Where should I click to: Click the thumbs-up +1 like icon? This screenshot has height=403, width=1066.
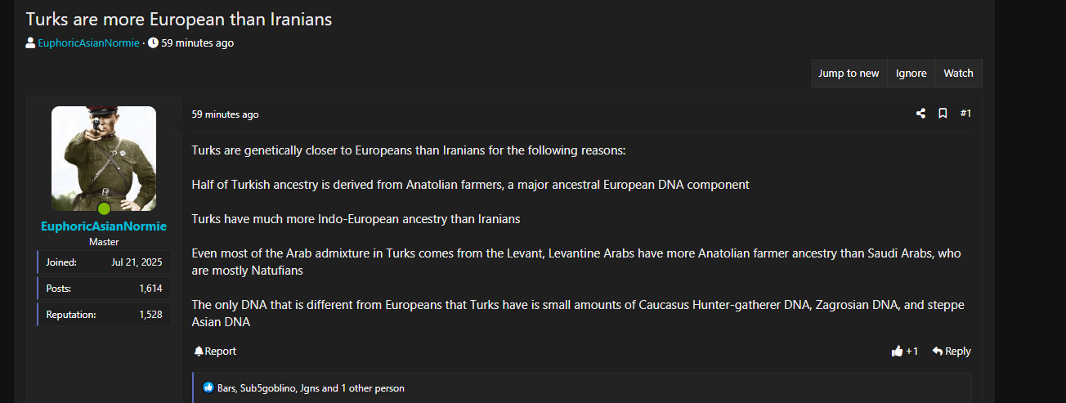point(898,352)
